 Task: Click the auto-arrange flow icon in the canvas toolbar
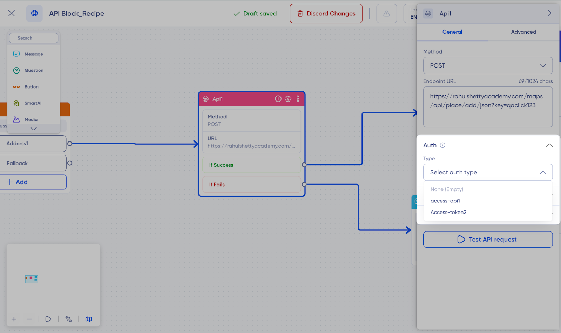(x=68, y=319)
